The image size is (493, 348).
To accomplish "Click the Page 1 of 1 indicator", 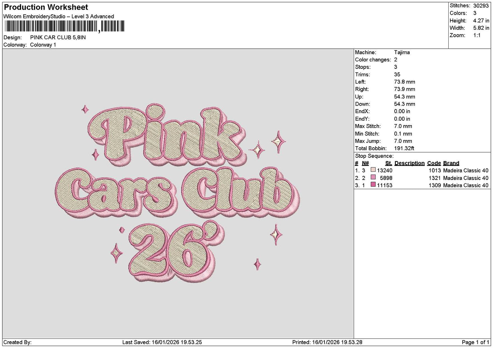I will 475,343.
